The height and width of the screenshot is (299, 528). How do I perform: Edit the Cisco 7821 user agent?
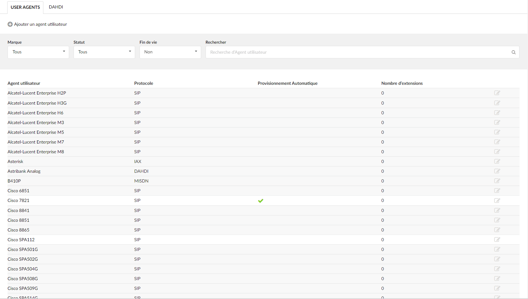497,201
